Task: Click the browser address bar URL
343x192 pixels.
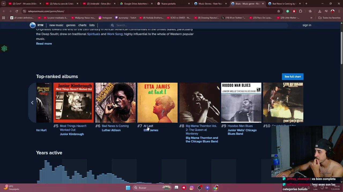Action: pos(46,11)
